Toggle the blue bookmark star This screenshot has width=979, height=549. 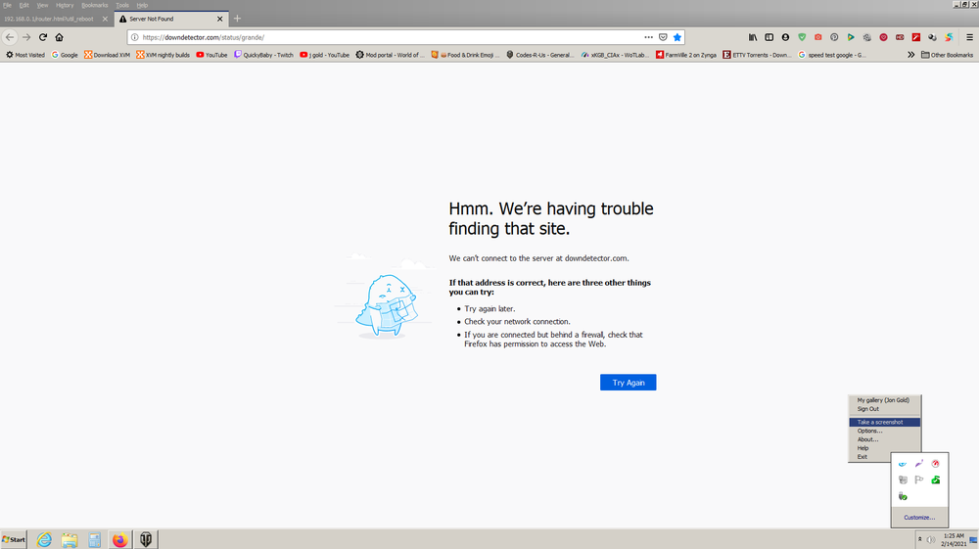[677, 37]
